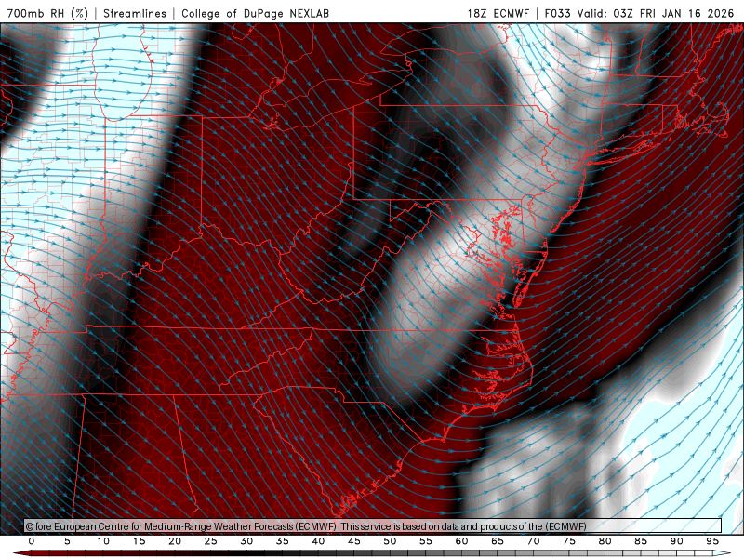Choose the "70" legend tick label
This screenshot has height=558, width=744.
pyautogui.click(x=533, y=541)
